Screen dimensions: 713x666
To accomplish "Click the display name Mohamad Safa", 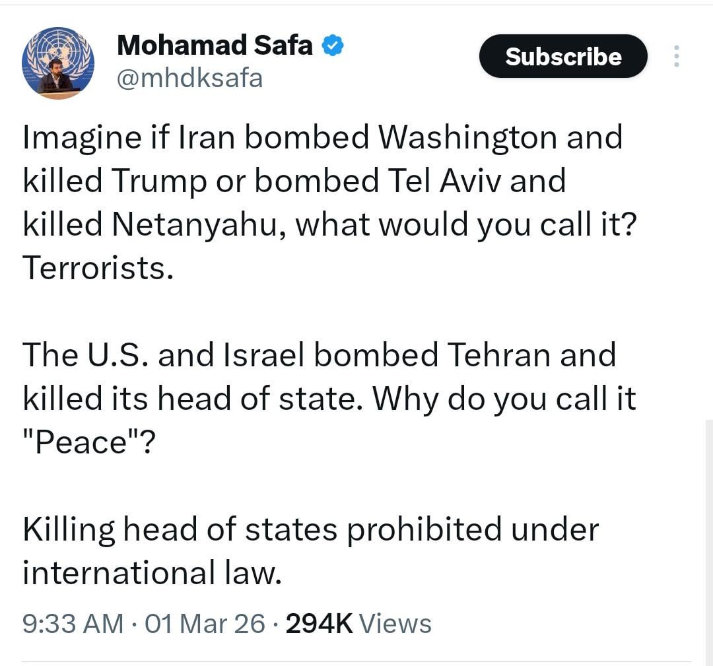I will click(215, 45).
